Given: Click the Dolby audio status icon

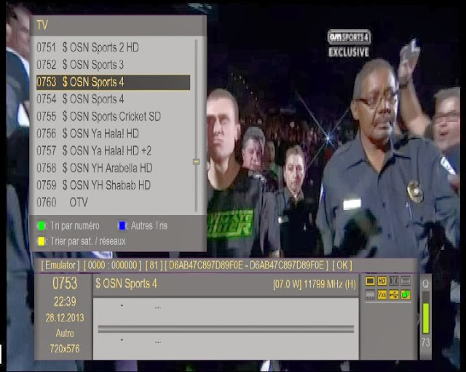Looking at the screenshot, I should [x=394, y=280].
